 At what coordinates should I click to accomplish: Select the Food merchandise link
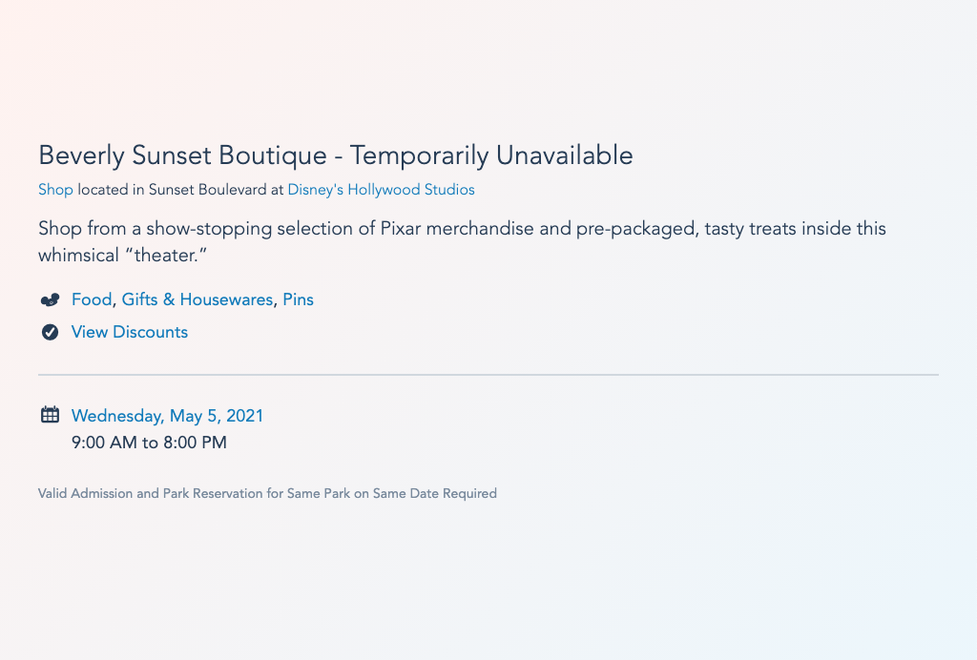(x=92, y=299)
